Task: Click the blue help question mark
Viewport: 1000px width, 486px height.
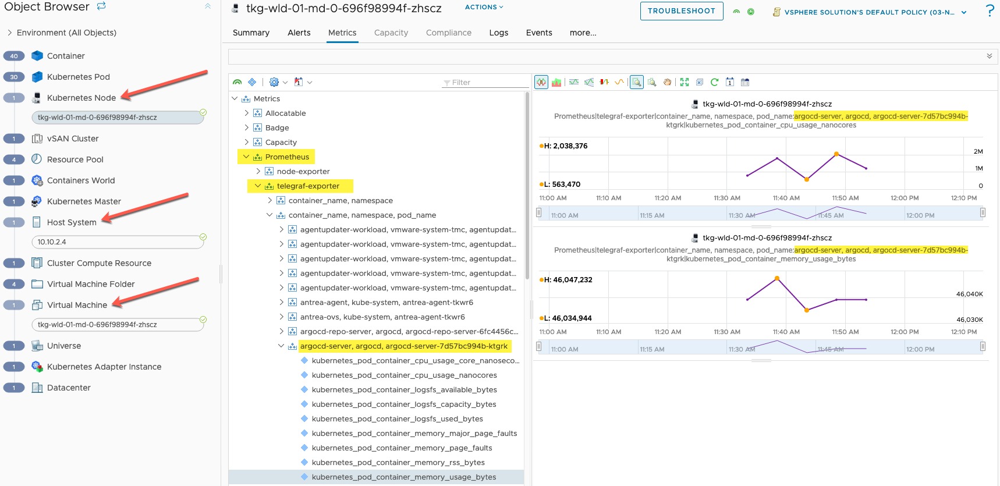Action: (x=990, y=10)
